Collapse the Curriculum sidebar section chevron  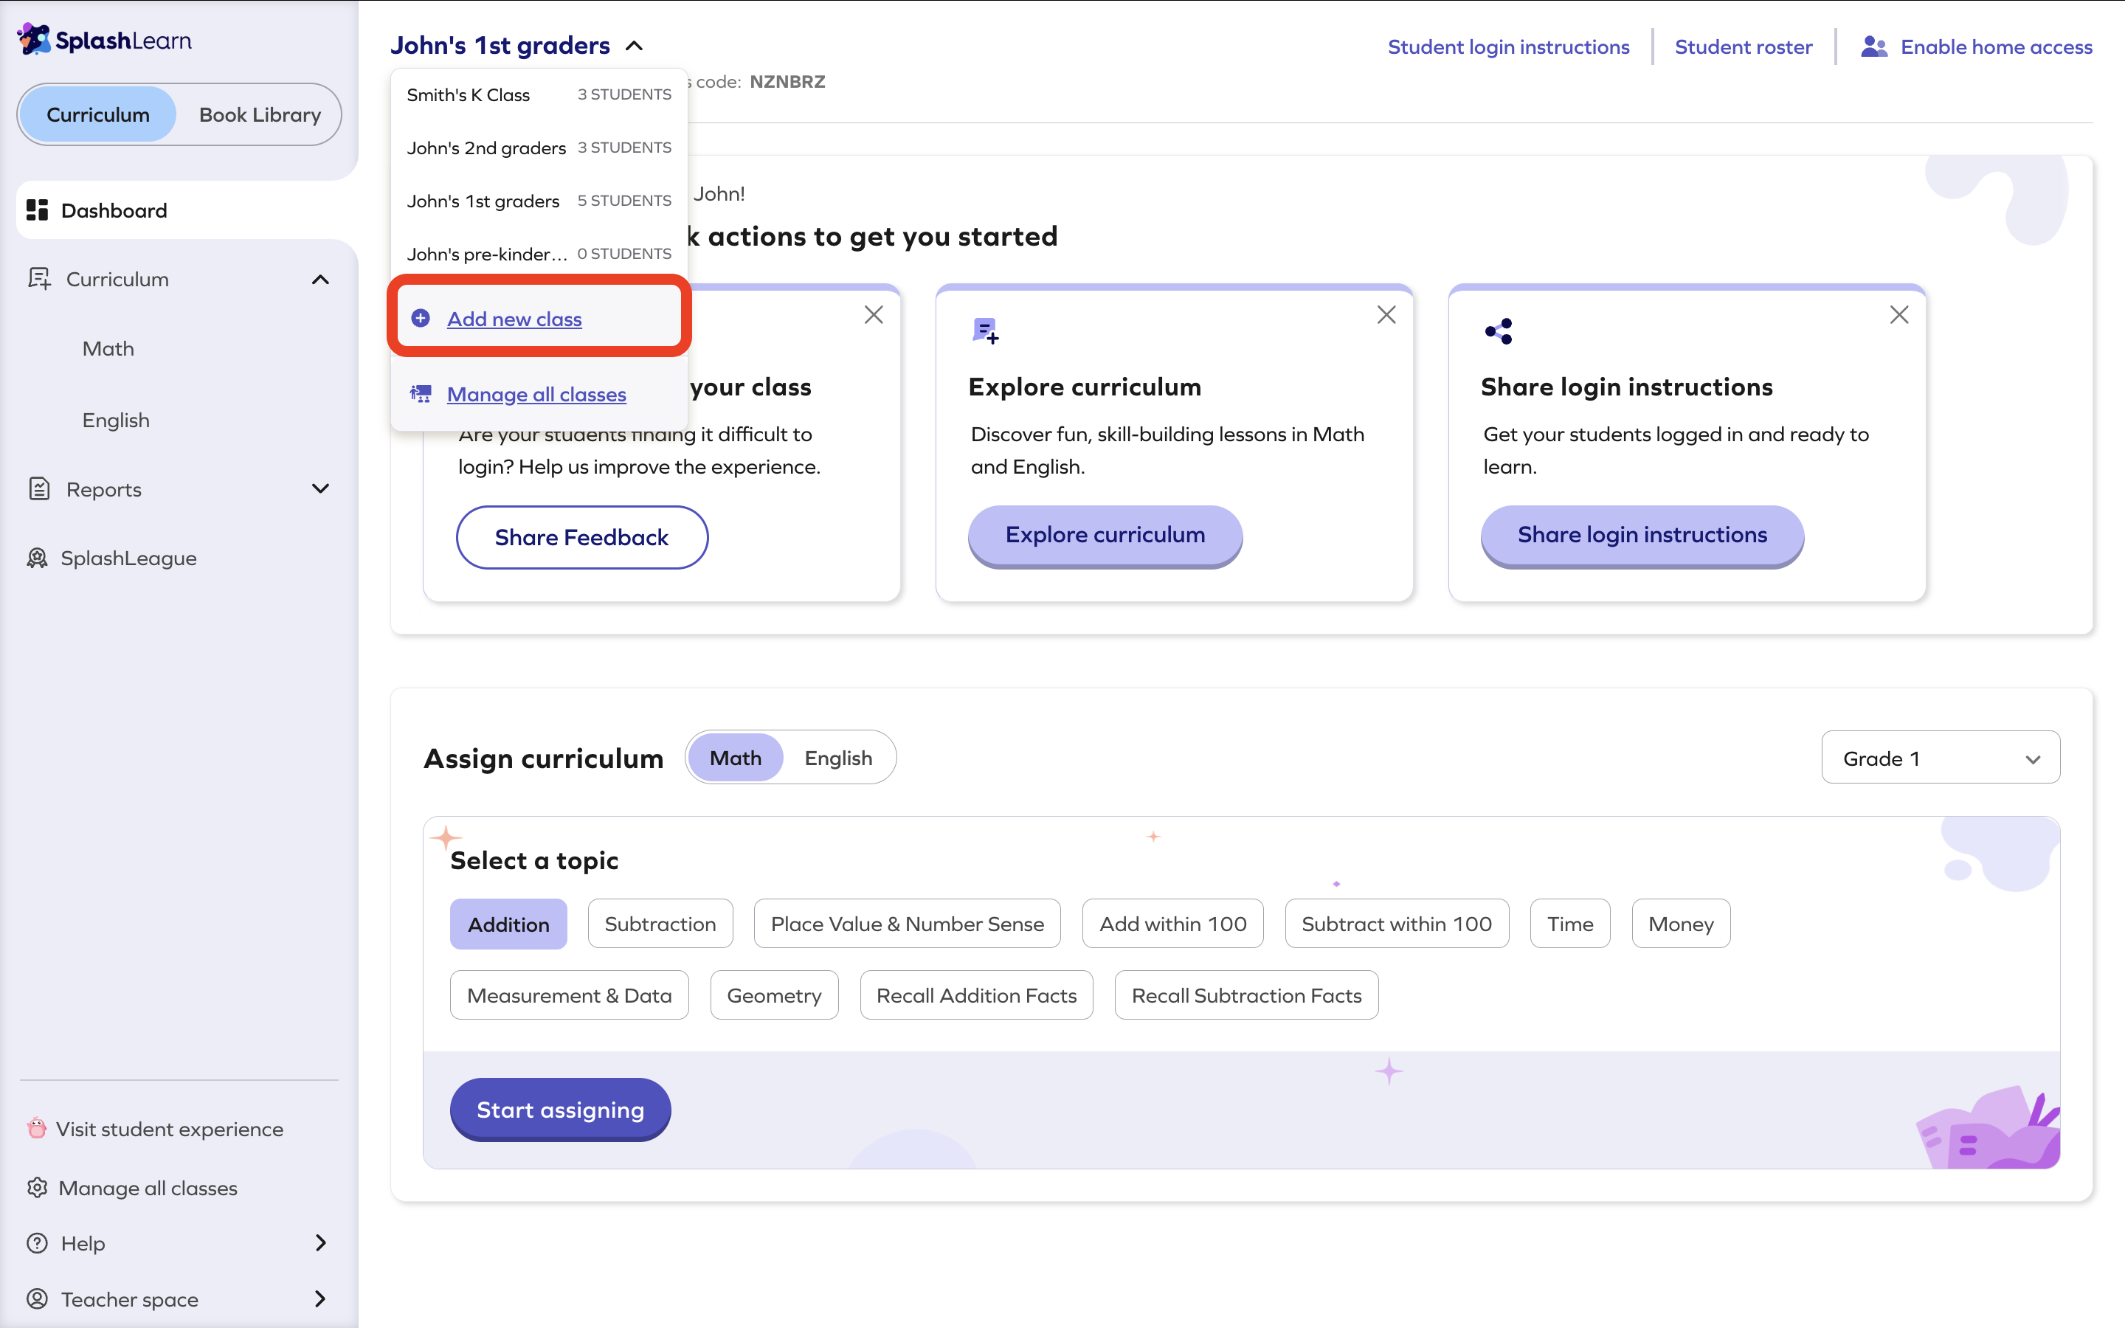(320, 280)
